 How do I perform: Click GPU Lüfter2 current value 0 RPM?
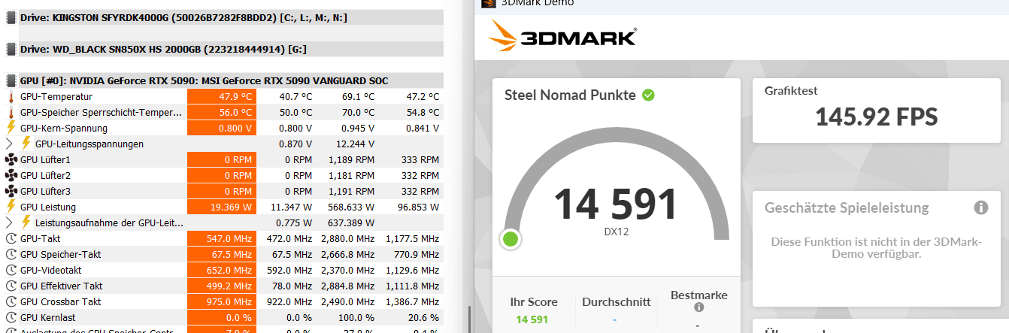221,175
